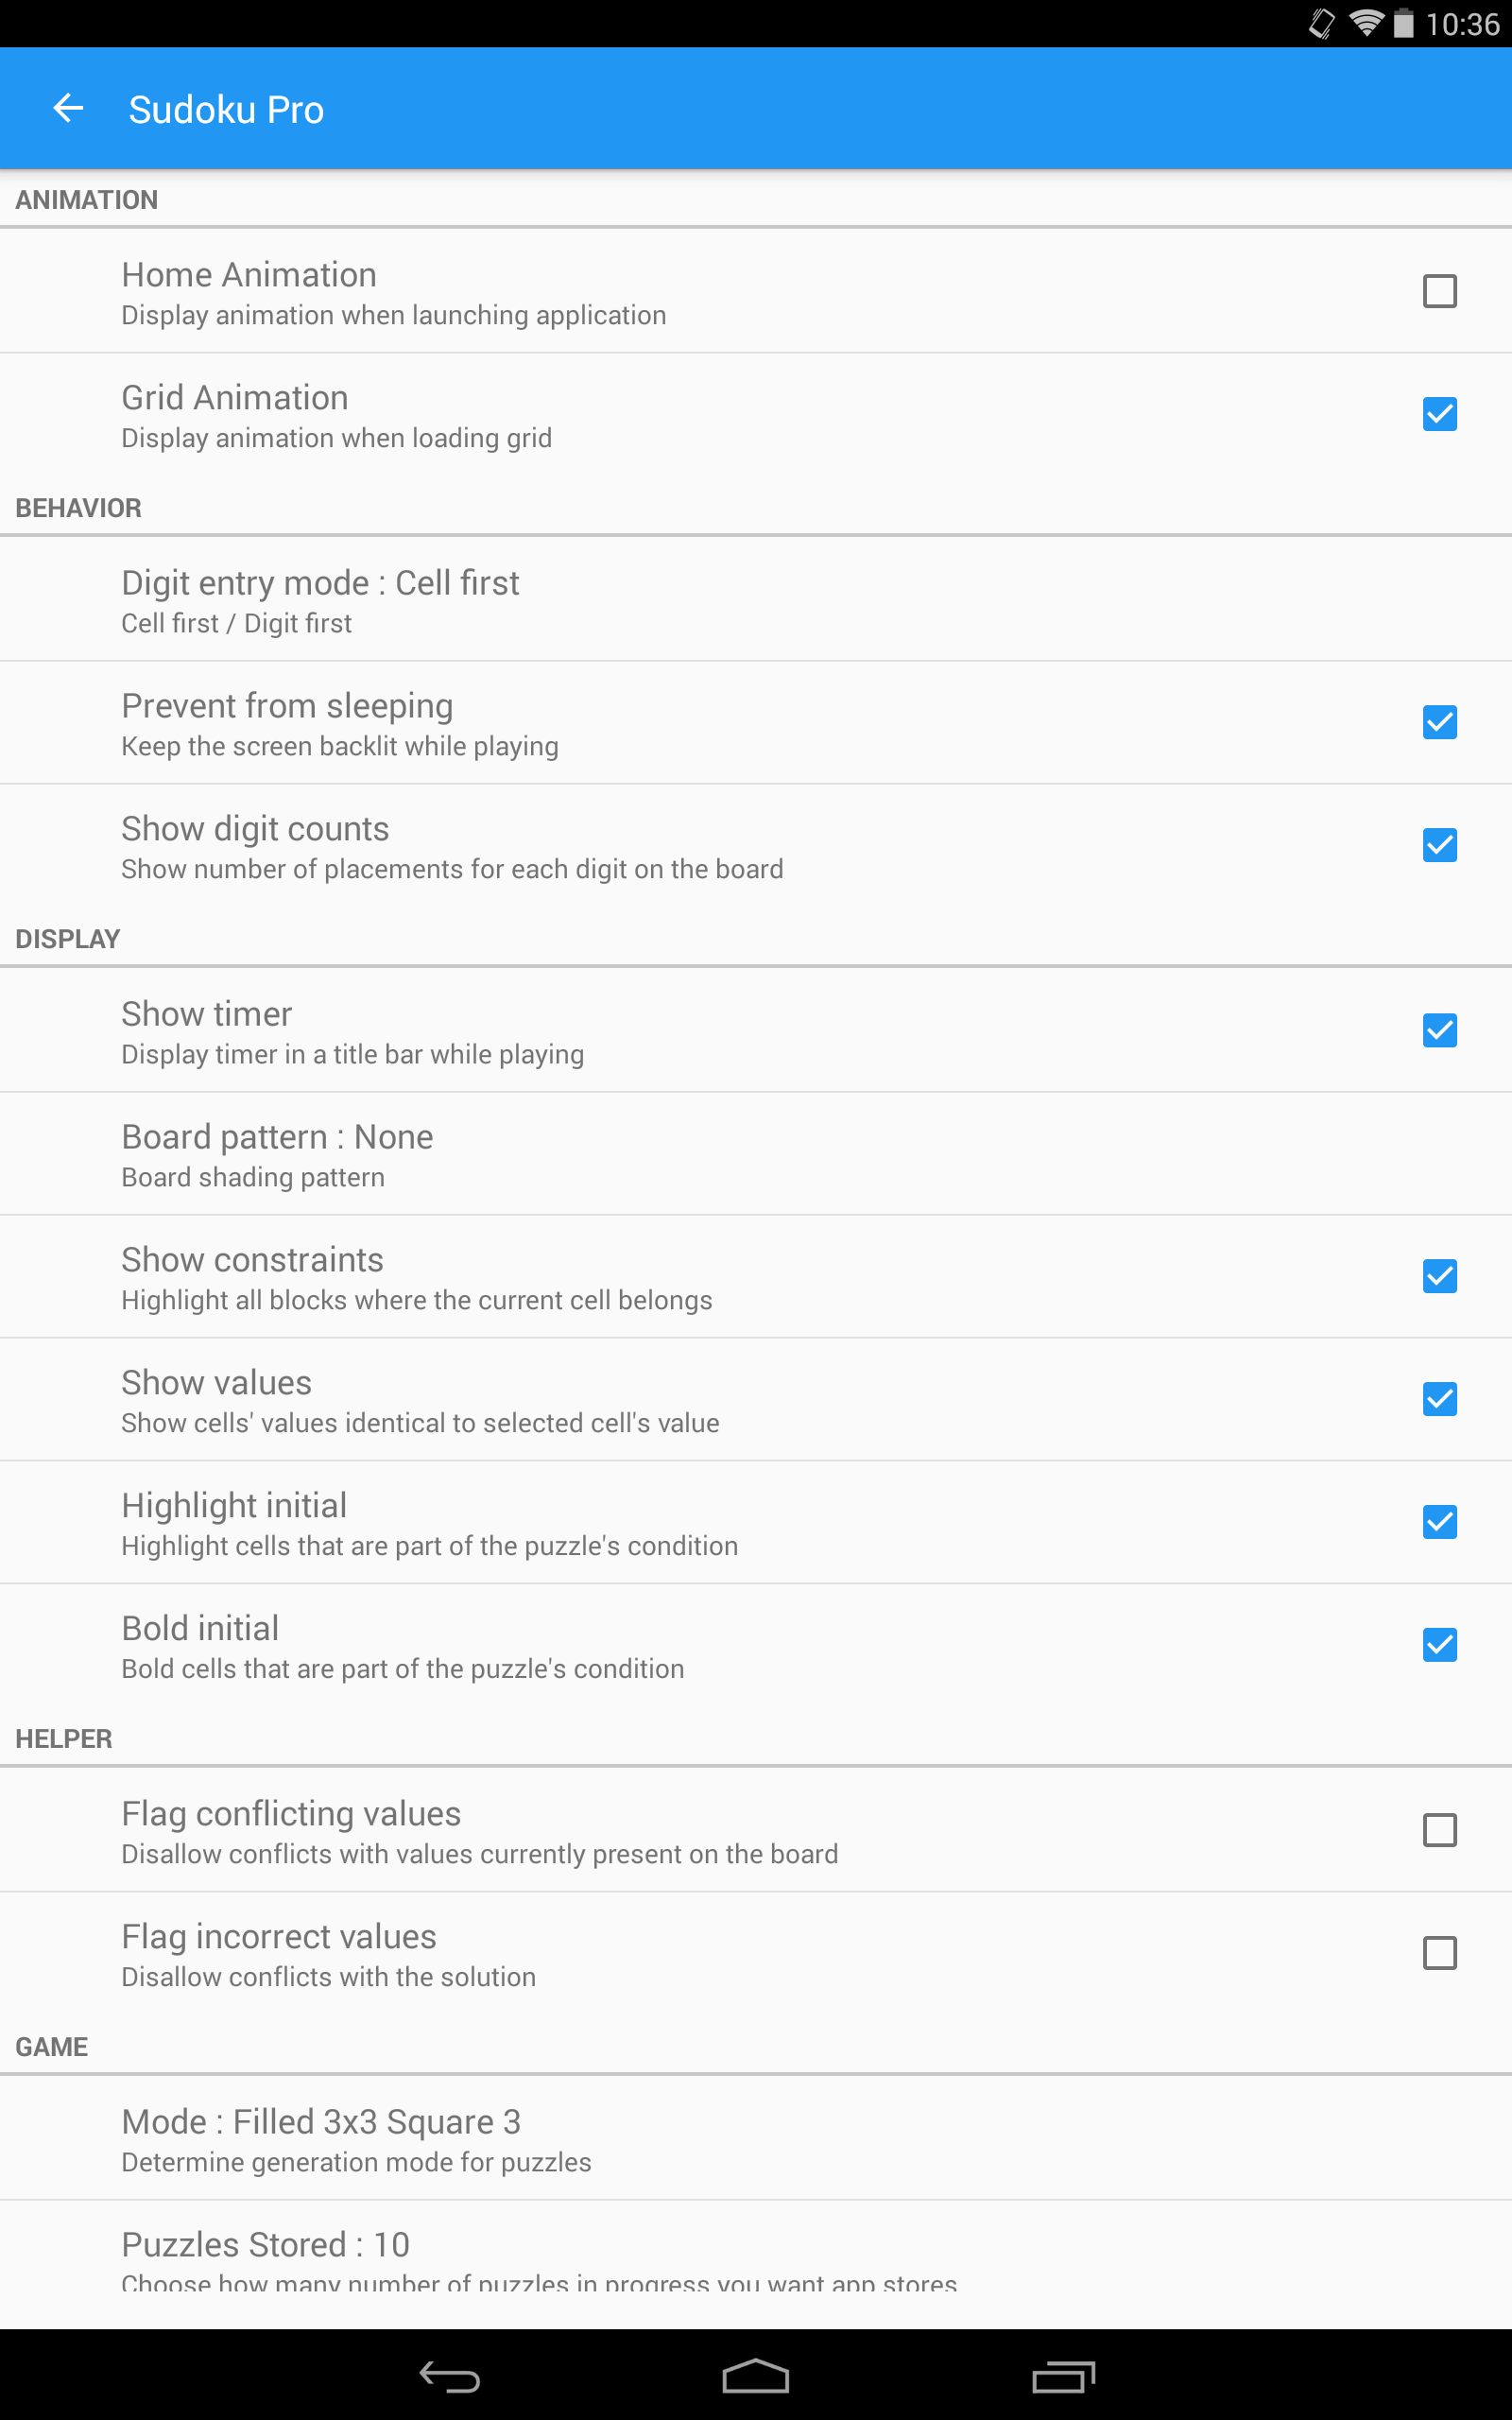1512x2420 pixels.
Task: Tap 'Disallow conflicts with the solution' text
Action: 329,1977
